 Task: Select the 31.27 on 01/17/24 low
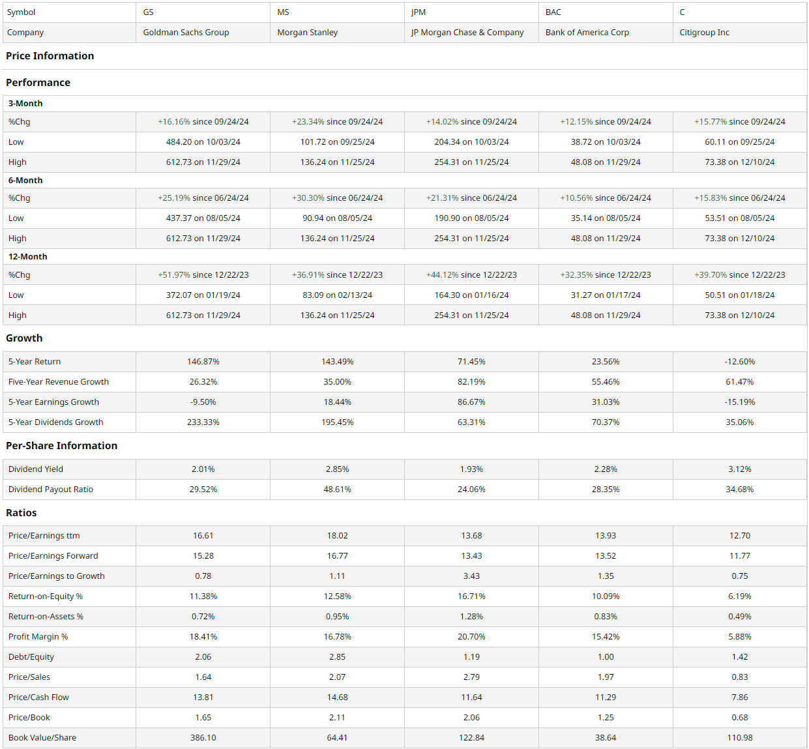point(606,295)
